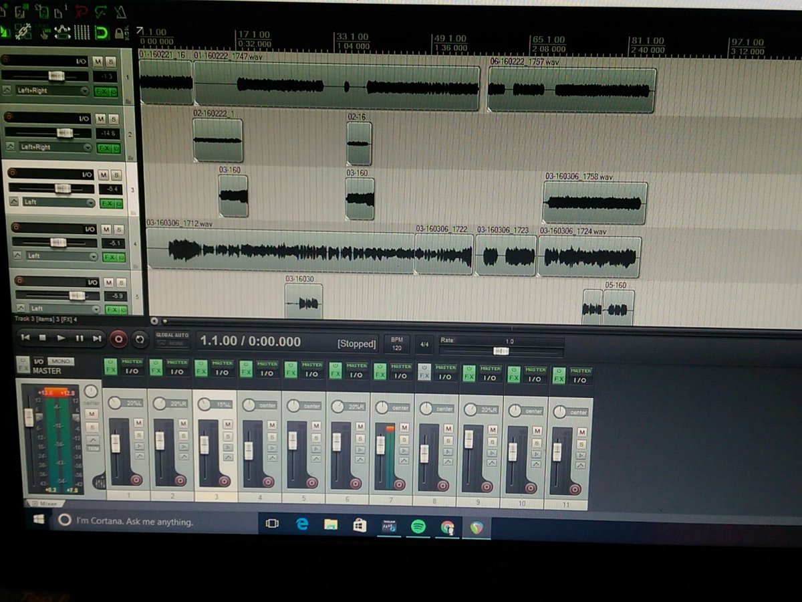Select audio item 03-160306_1758.wav

[595, 203]
